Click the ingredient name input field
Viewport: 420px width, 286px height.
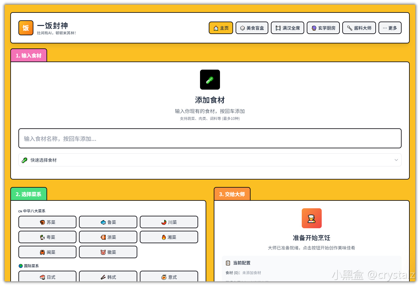210,138
